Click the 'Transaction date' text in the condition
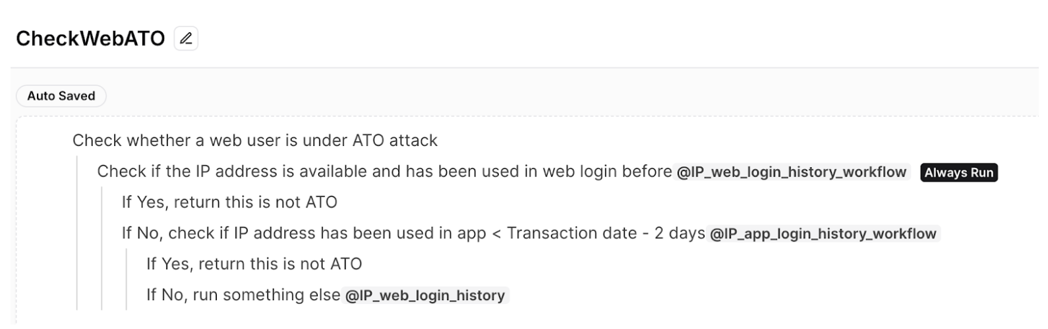This screenshot has width=1048, height=329. coord(571,234)
